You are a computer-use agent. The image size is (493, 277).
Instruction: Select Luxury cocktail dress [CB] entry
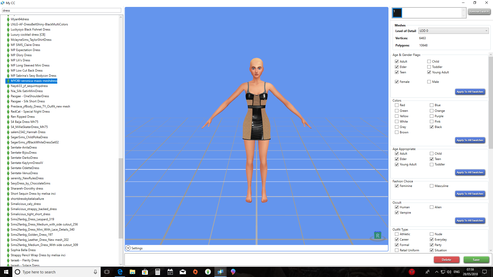[x=28, y=35]
